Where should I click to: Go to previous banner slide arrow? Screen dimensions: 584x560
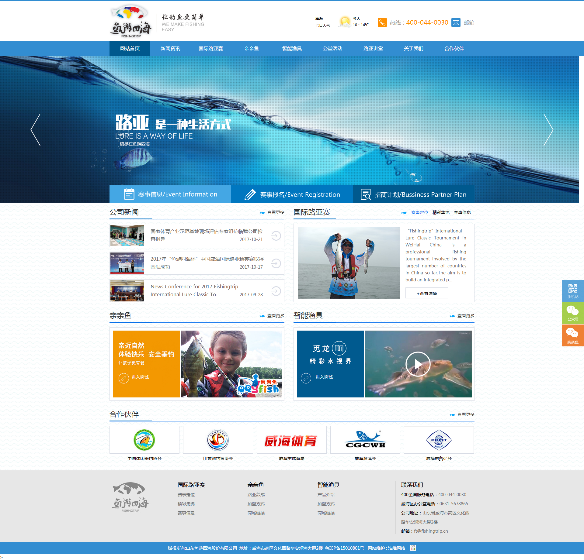pos(36,130)
